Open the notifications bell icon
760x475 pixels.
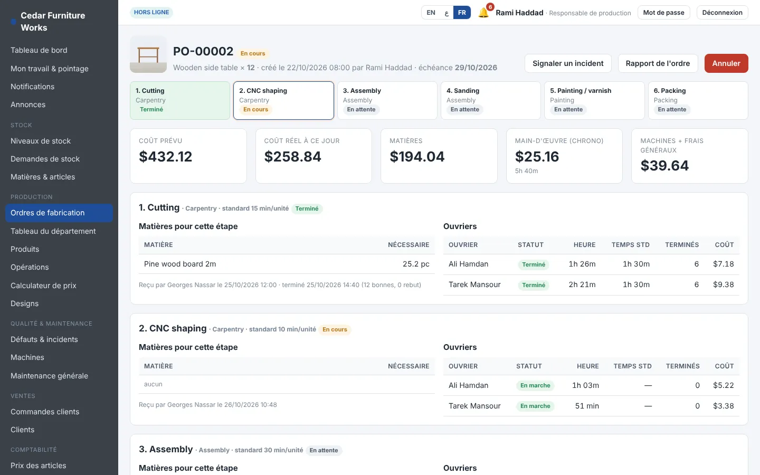click(x=483, y=13)
